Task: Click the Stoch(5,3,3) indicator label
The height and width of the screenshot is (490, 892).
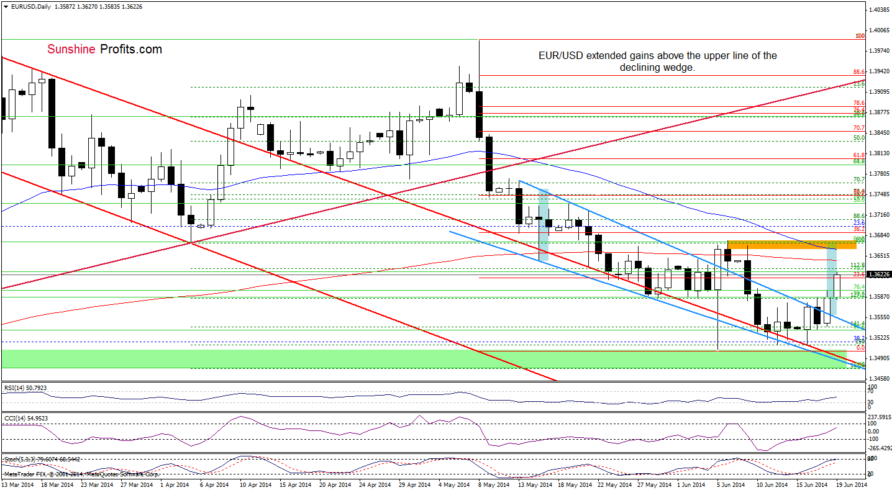Action: [x=42, y=459]
